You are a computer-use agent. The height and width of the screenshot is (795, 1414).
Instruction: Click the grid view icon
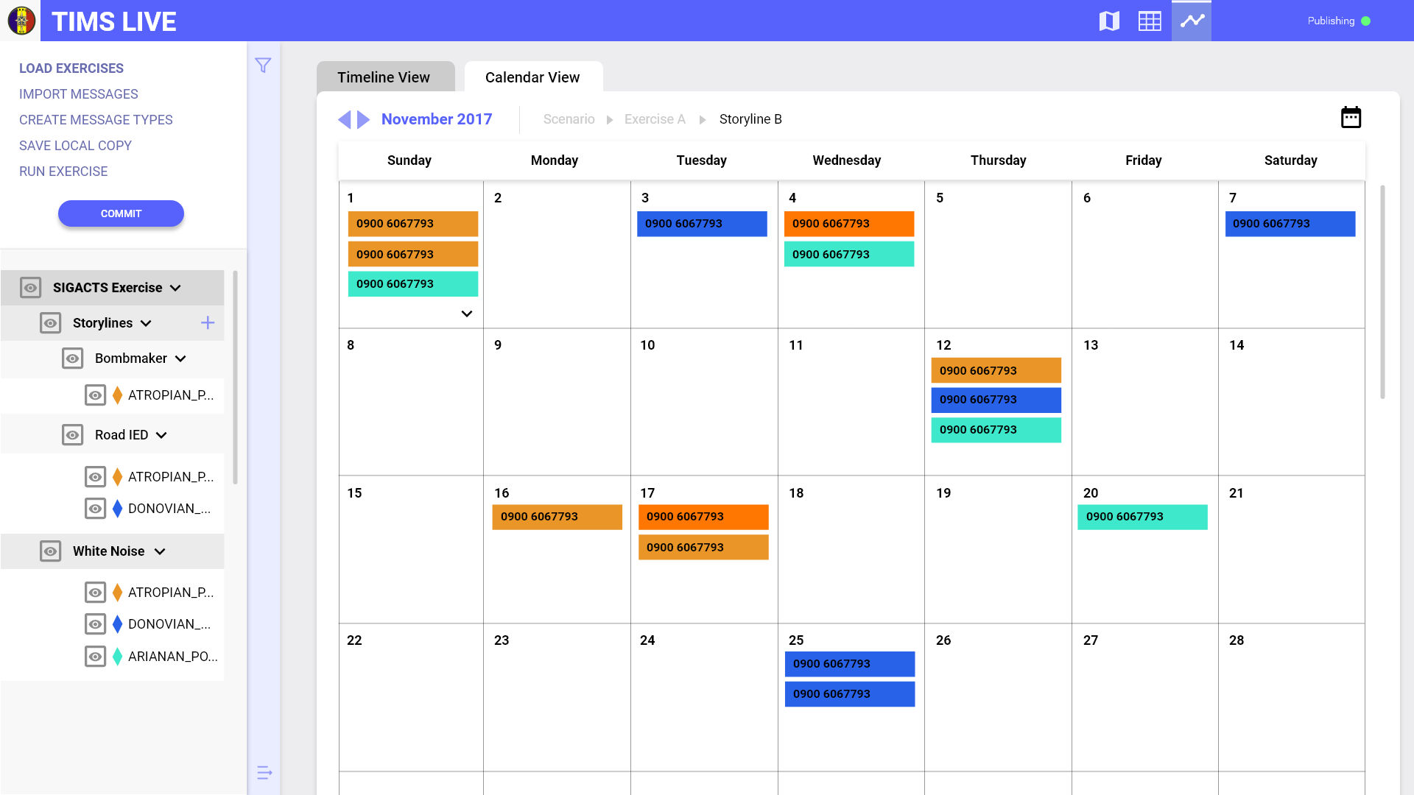pos(1150,21)
